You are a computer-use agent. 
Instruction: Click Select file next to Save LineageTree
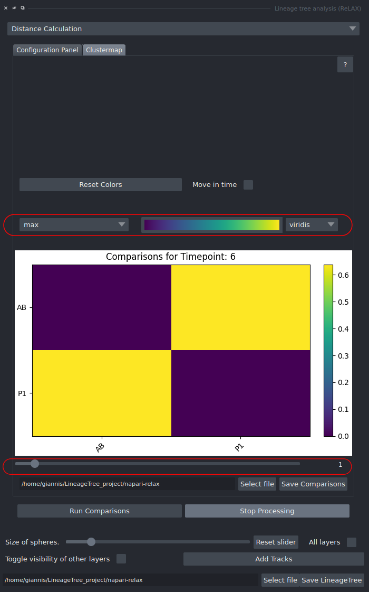280,580
